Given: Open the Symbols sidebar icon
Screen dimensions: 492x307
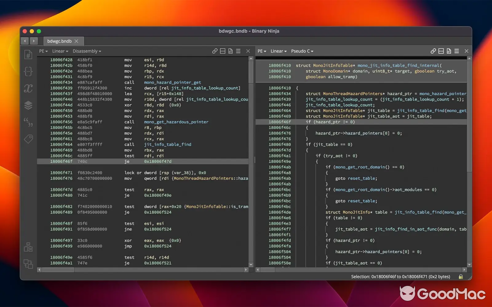Looking at the screenshot, I should point(28,54).
